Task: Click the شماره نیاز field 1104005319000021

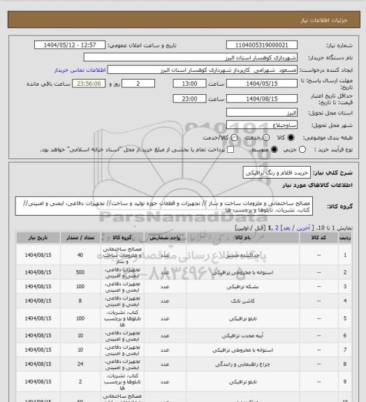Action: click(x=262, y=45)
